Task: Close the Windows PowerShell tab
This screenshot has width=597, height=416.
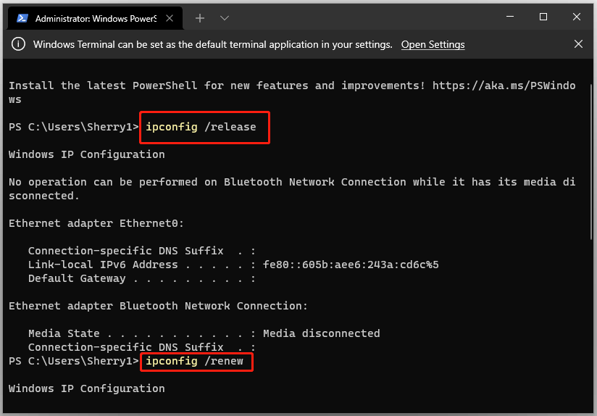Action: (x=170, y=18)
